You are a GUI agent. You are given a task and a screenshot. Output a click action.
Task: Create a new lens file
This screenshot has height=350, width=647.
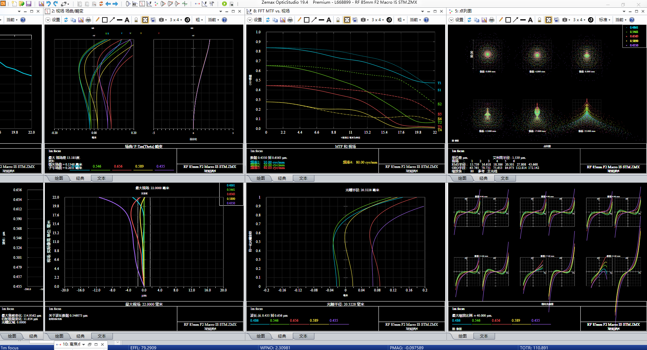click(x=14, y=4)
